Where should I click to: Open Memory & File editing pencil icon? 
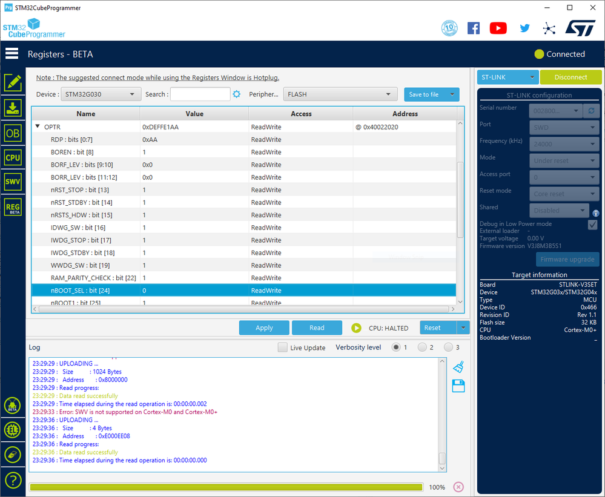pyautogui.click(x=13, y=82)
